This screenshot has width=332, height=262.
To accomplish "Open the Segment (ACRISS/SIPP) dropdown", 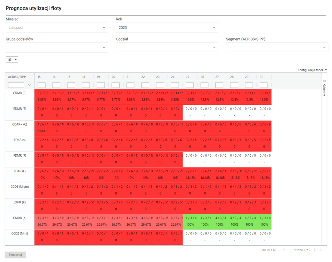I will (x=277, y=47).
